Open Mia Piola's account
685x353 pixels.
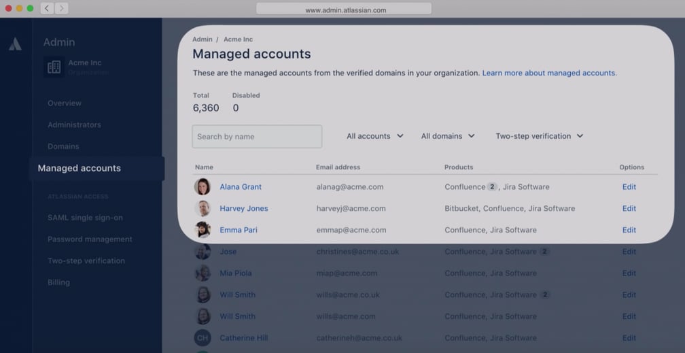[236, 273]
